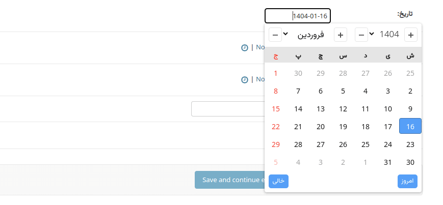
Task: Select day 1 shown in red
Action: [276, 73]
